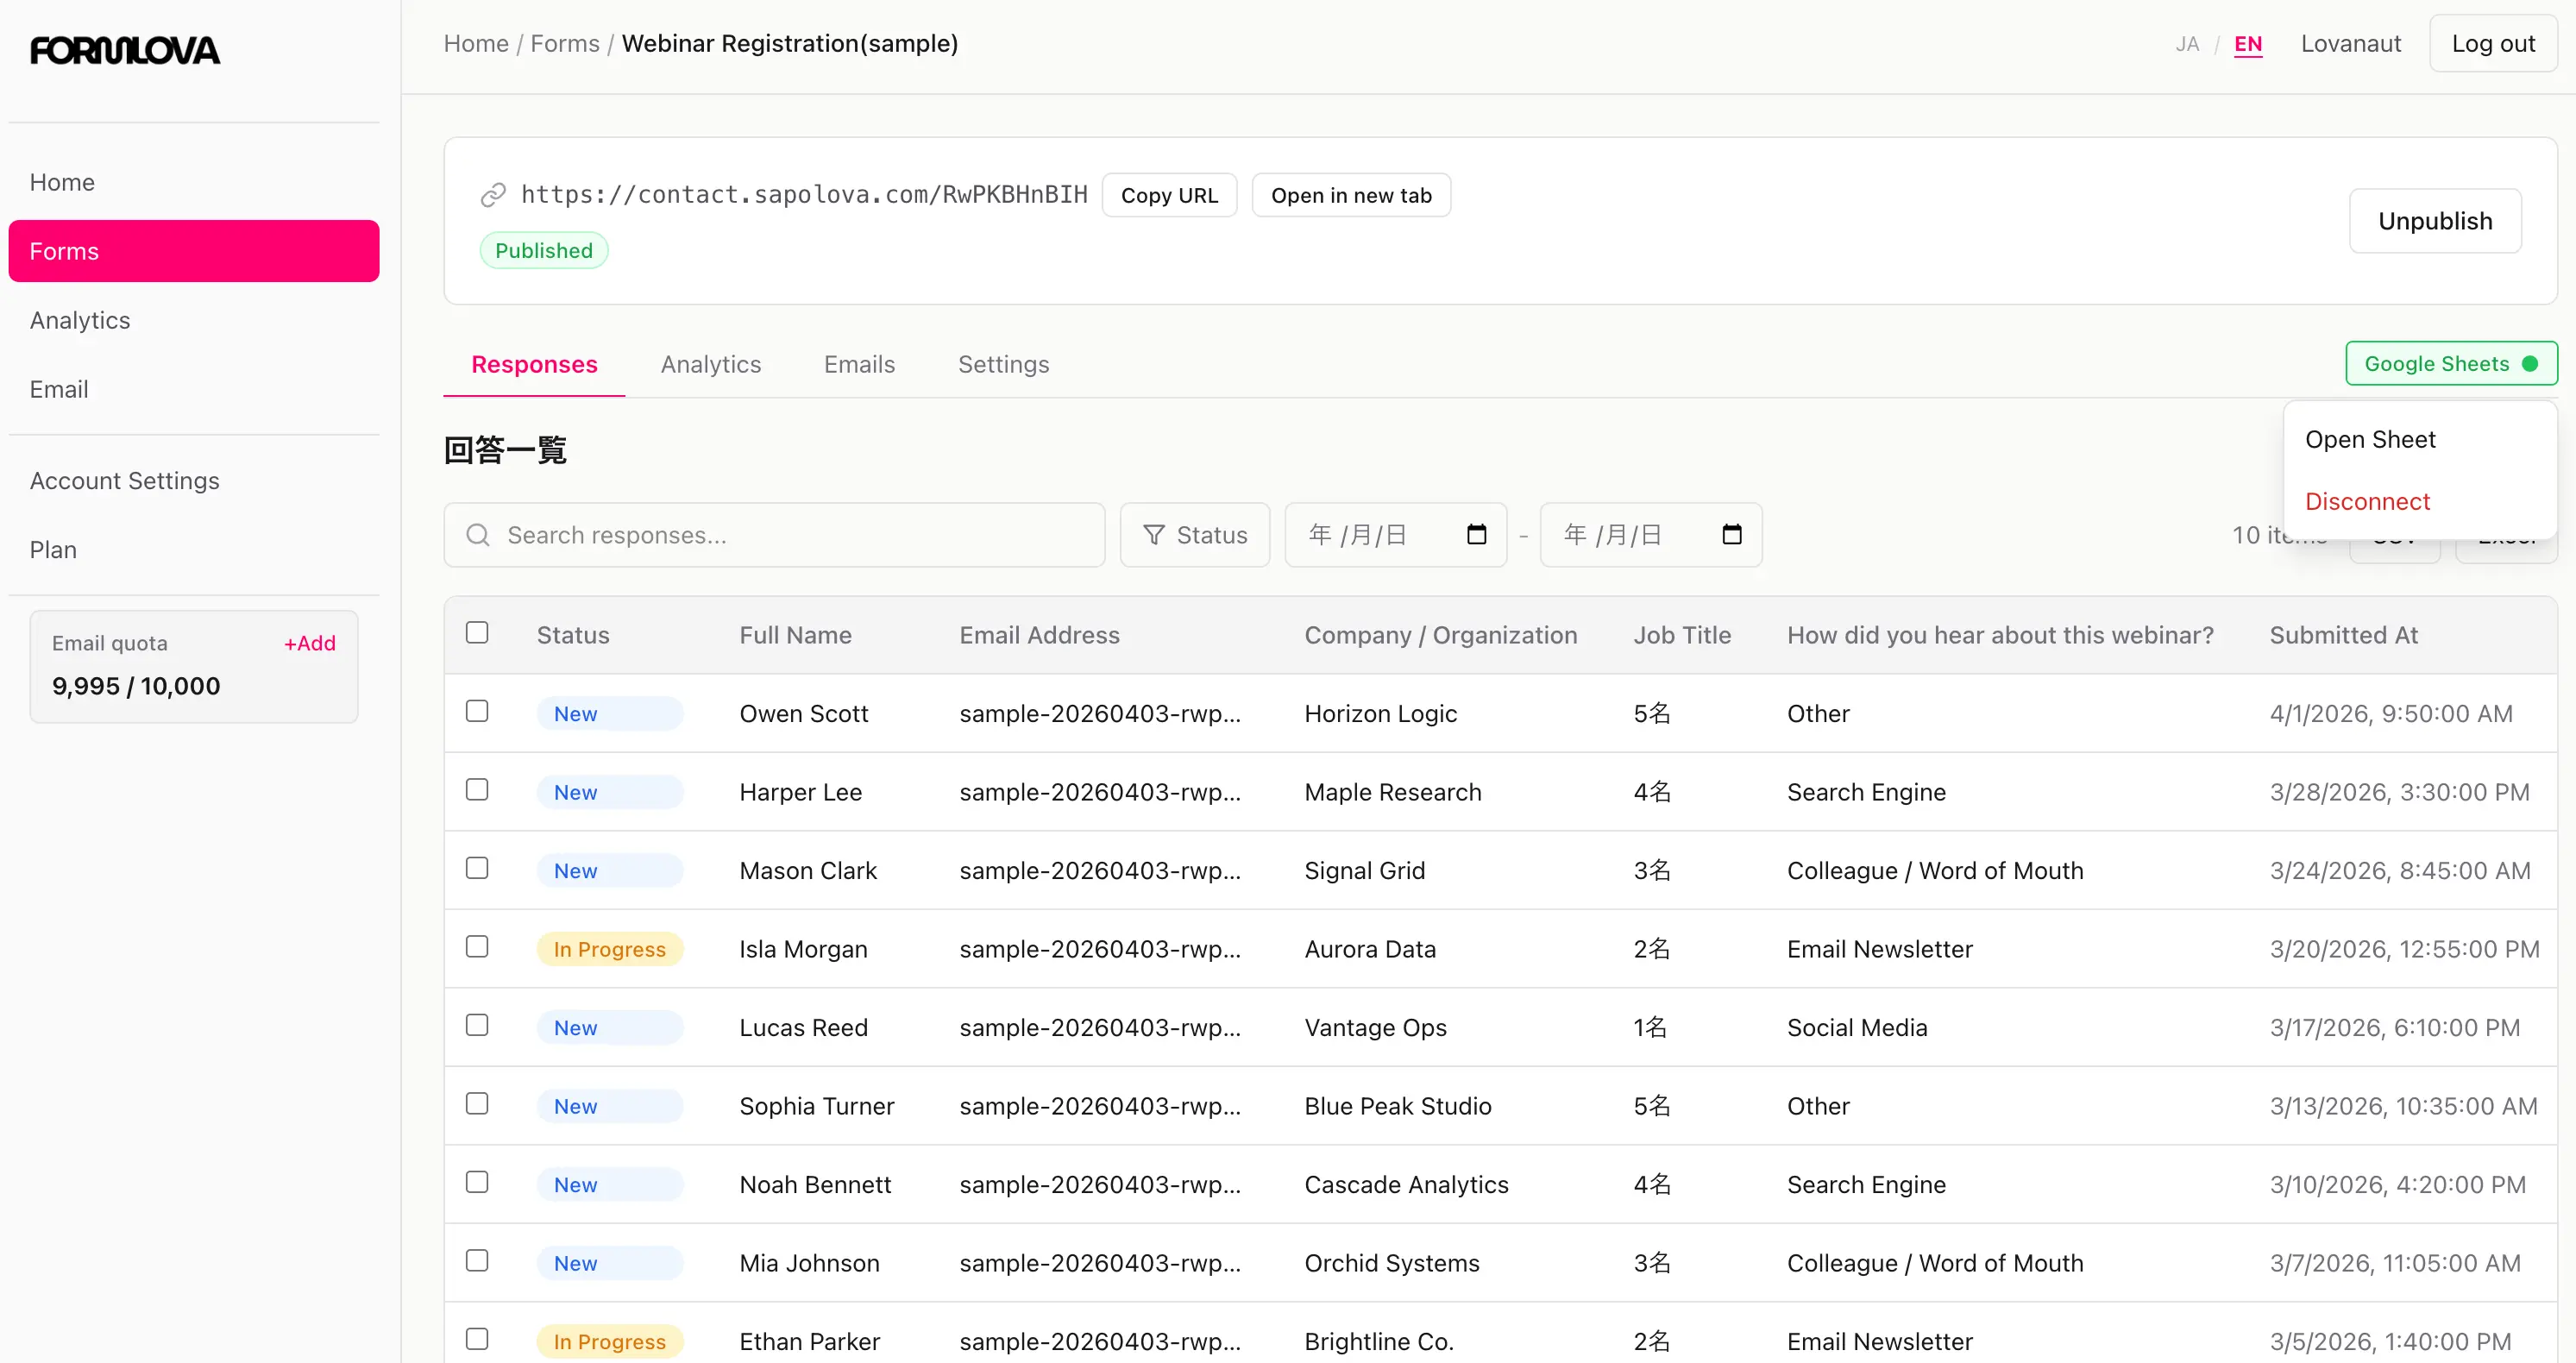Open the start date calendar picker icon

point(1476,534)
